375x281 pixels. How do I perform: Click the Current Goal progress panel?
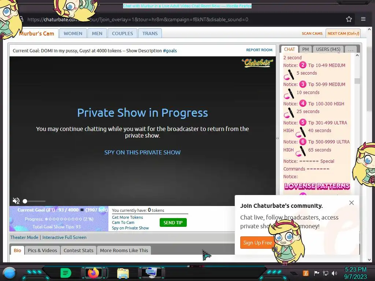(x=59, y=219)
